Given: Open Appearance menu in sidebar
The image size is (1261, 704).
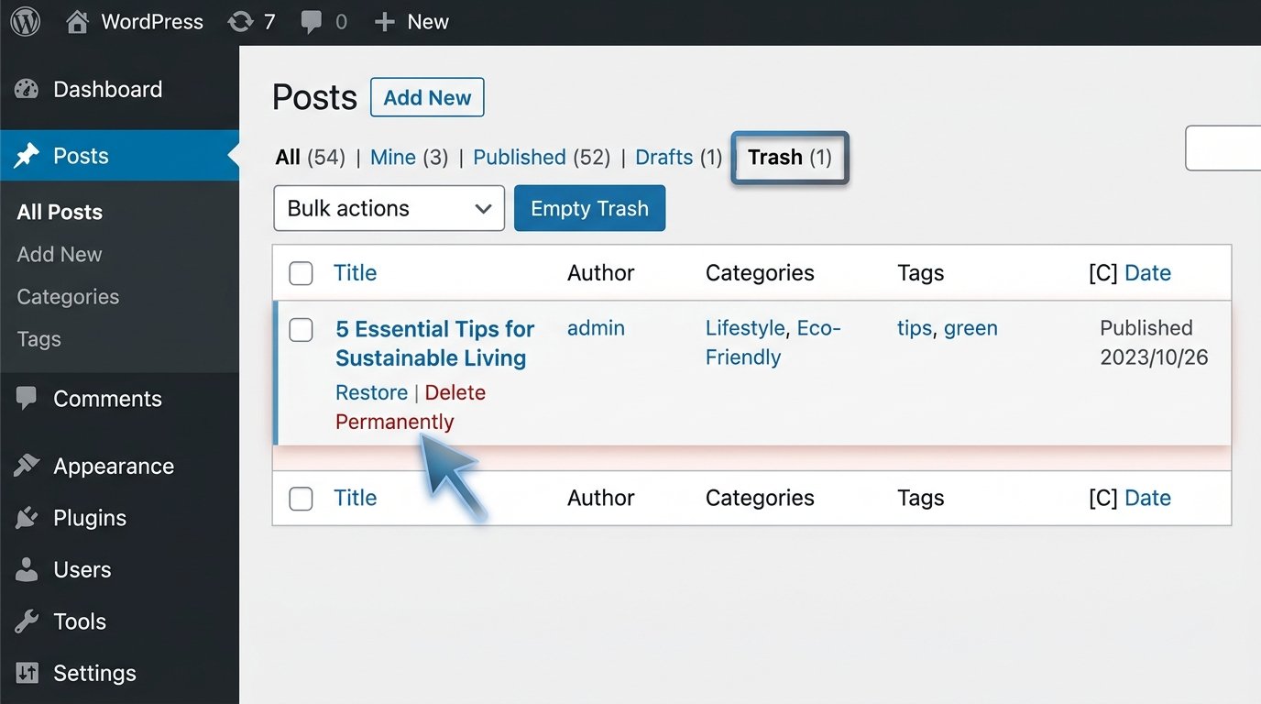Looking at the screenshot, I should point(114,467).
